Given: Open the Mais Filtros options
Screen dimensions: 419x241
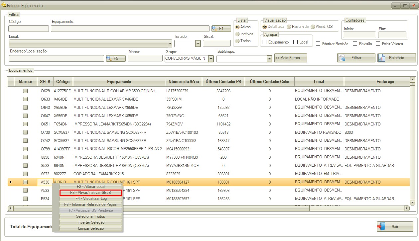Looking at the screenshot, I should tap(291, 58).
